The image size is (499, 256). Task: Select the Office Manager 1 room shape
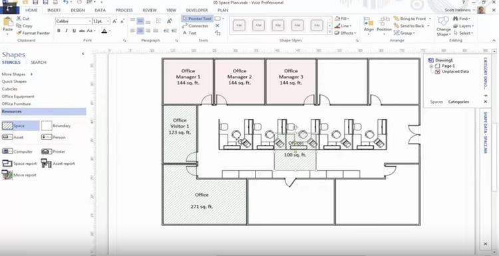pos(188,81)
